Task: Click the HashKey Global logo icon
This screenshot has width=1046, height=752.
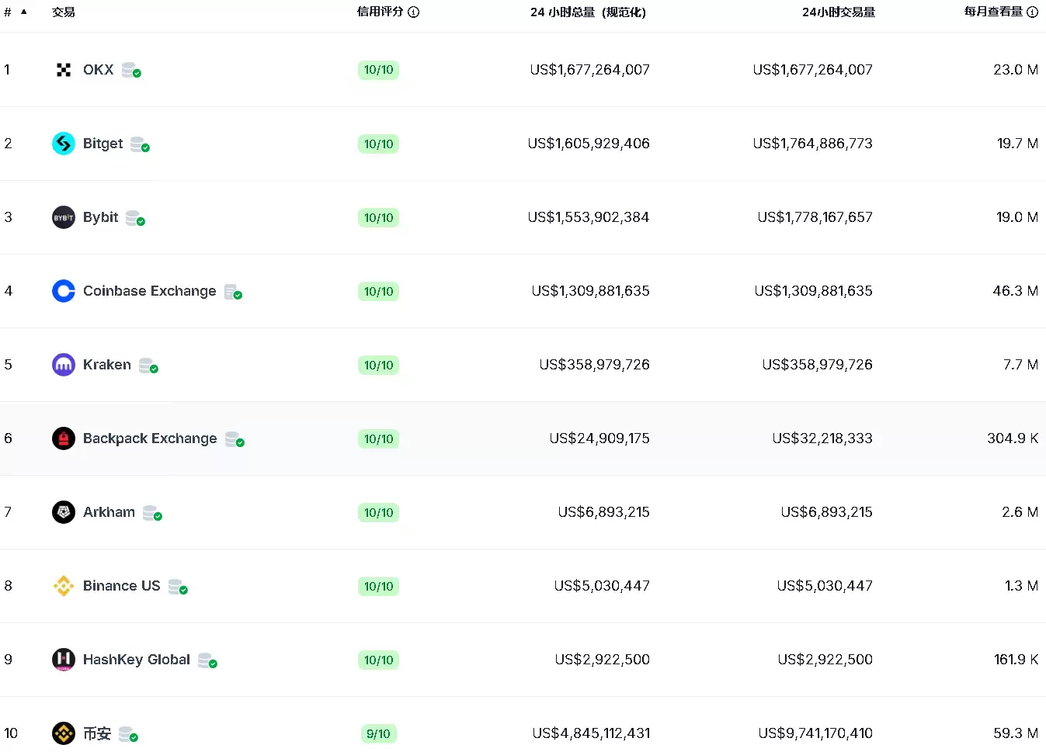Action: 64,660
